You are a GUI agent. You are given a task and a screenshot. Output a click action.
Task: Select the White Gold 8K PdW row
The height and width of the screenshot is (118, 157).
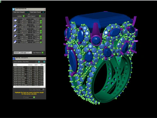pos(28,78)
